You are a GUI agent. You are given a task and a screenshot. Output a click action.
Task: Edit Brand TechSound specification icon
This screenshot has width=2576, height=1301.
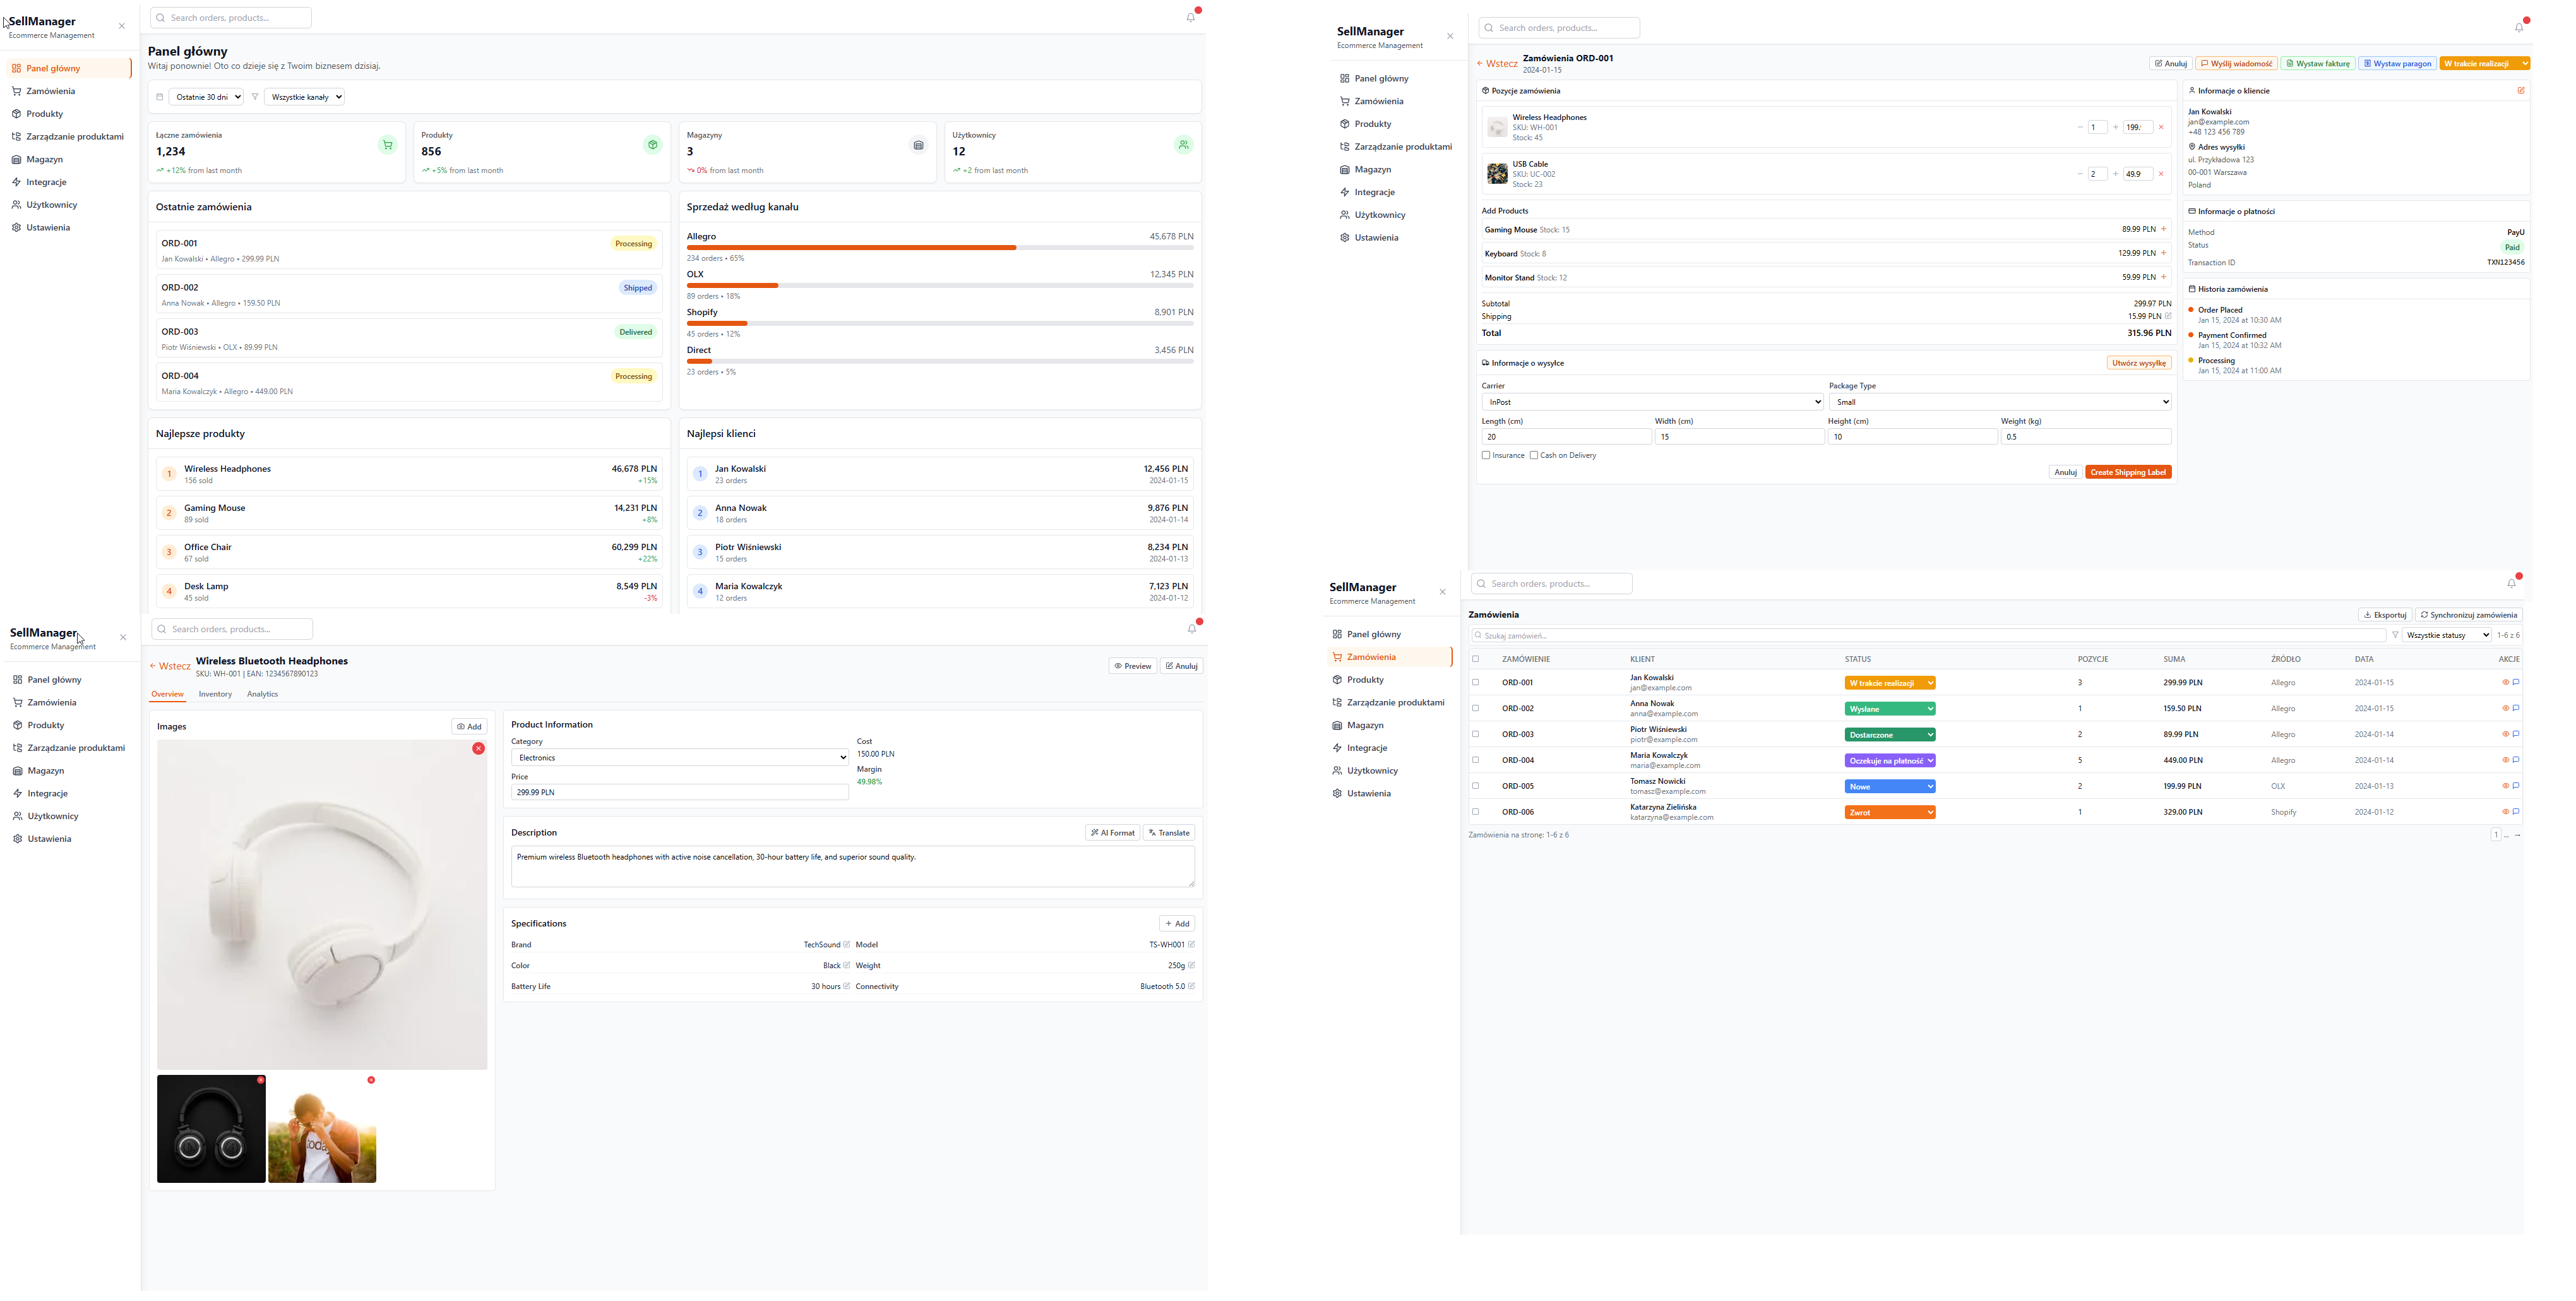[847, 944]
